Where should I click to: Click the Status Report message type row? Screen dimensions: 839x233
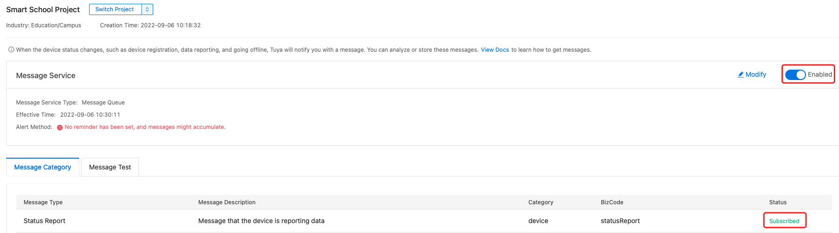[424, 221]
